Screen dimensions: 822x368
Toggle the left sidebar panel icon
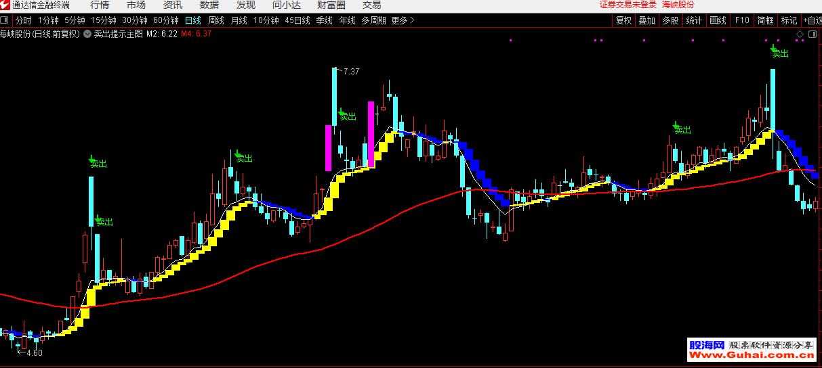6,20
